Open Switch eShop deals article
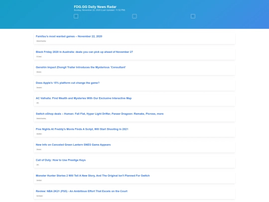The height and width of the screenshot is (202, 269). [x=100, y=114]
